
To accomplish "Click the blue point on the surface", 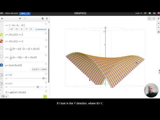I will [x=137, y=63].
